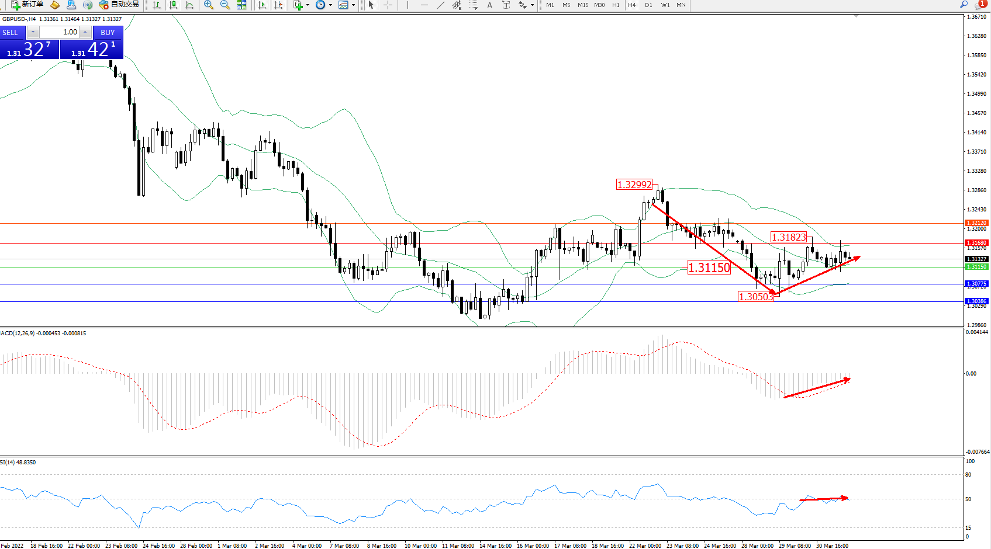Switch chart to bar chart mode
This screenshot has width=991, height=549.
(x=157, y=5)
